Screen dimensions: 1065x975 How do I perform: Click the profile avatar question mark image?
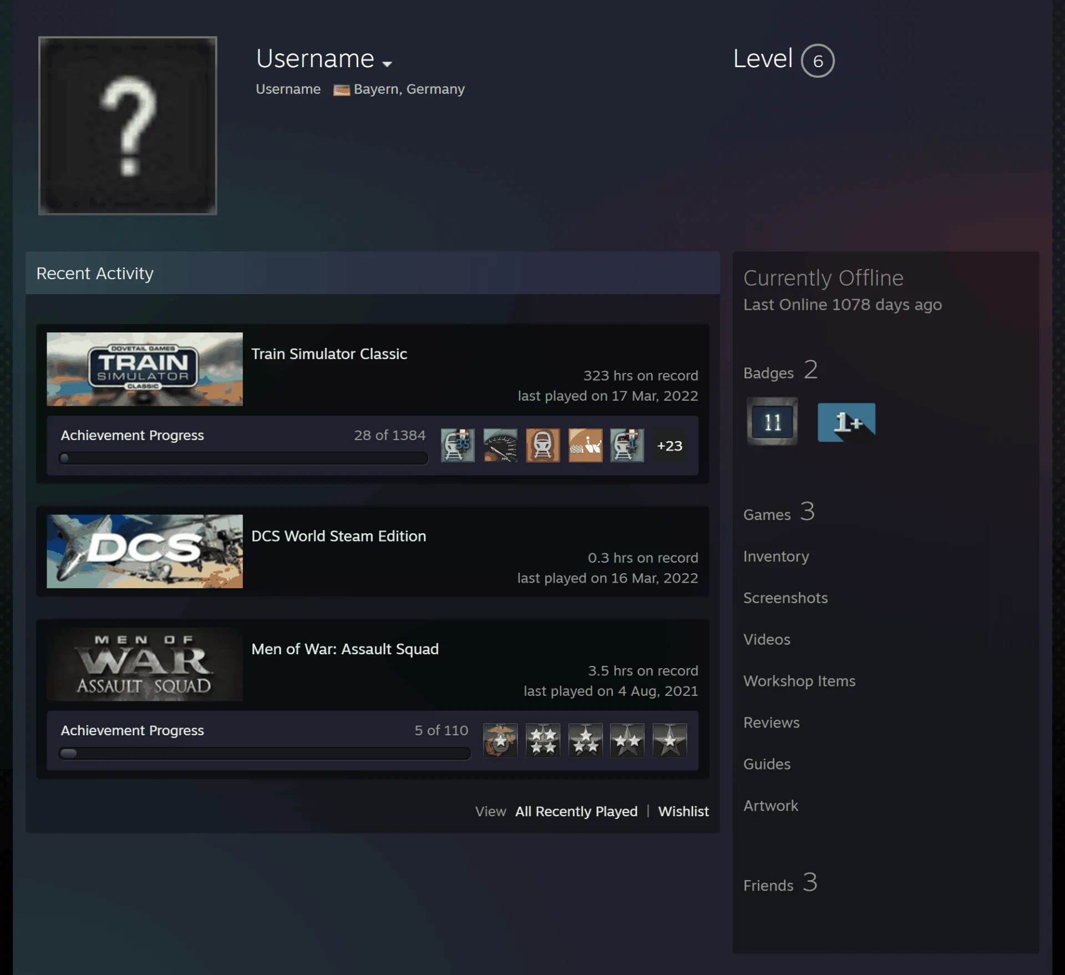128,126
